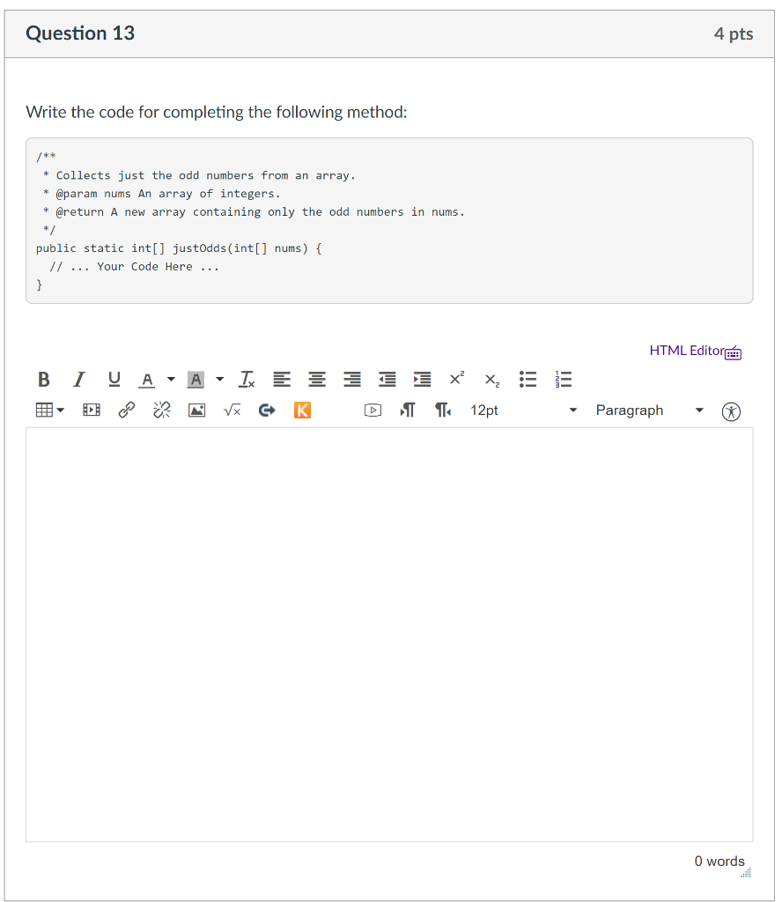
Task: Toggle the bulleted list
Action: tap(527, 379)
